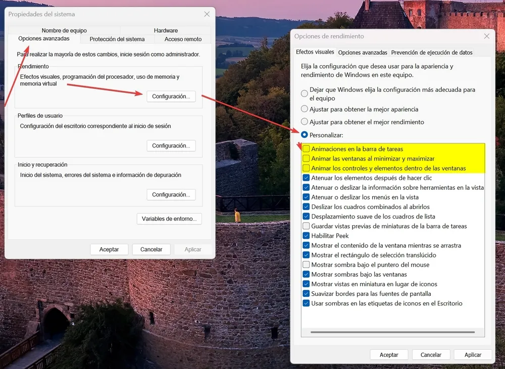Select Ajustar para obtener el mejor rendimiento
Image resolution: width=505 pixels, height=369 pixels.
pyautogui.click(x=304, y=122)
